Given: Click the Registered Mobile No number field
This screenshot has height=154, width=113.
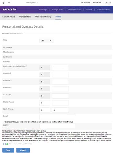Looking at the screenshot, I should click(x=60, y=67).
